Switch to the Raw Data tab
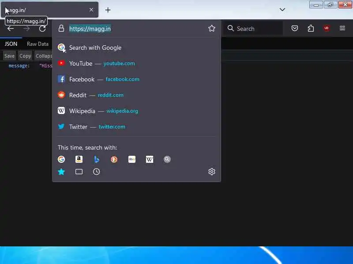The image size is (353, 264). coord(38,44)
